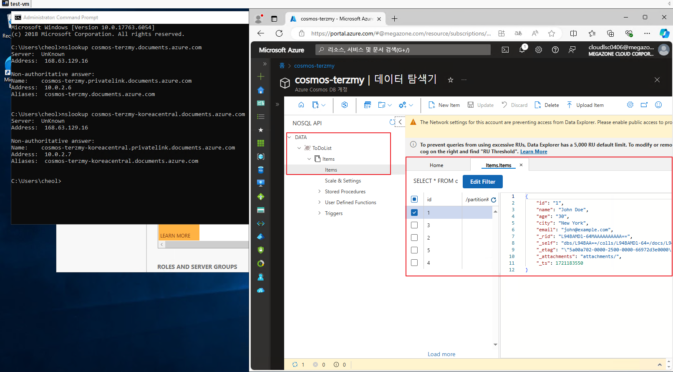Check the checkbox for document 3
The width and height of the screenshot is (673, 372).
[414, 225]
